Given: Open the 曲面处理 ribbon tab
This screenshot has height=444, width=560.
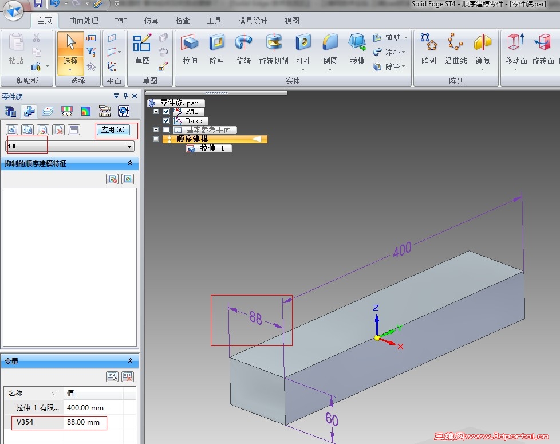Looking at the screenshot, I should [x=84, y=21].
